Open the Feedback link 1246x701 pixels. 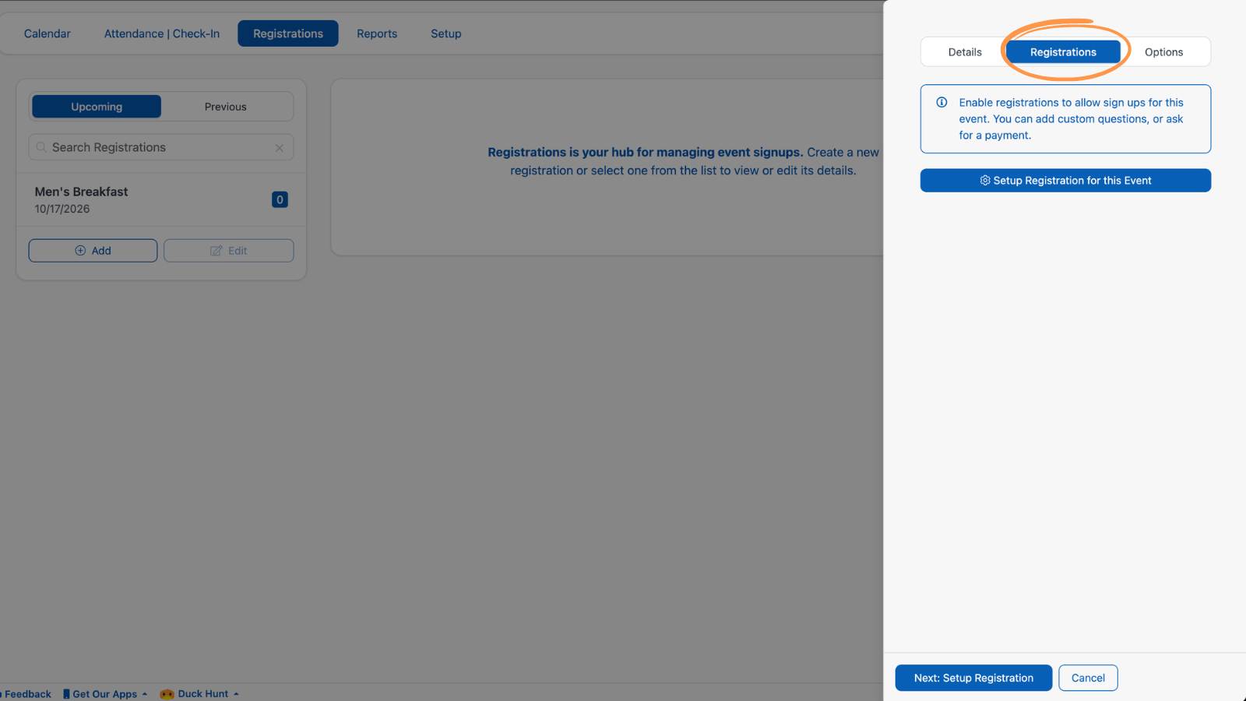click(x=26, y=694)
